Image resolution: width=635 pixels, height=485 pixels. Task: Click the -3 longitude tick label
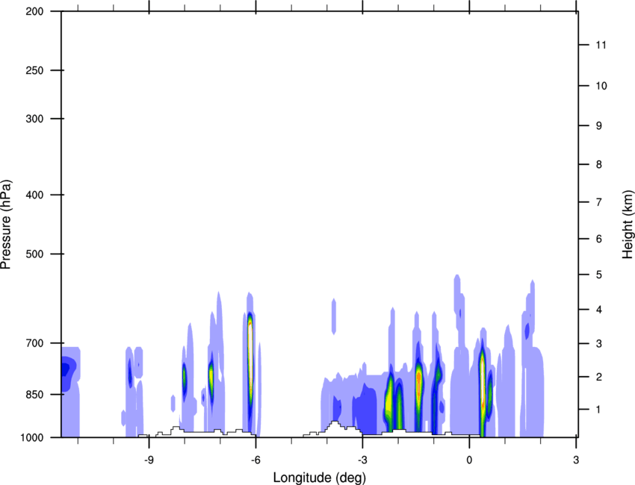click(x=362, y=460)
